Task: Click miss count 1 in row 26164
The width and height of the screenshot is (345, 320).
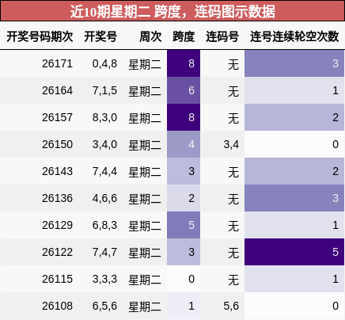Action: pyautogui.click(x=294, y=90)
